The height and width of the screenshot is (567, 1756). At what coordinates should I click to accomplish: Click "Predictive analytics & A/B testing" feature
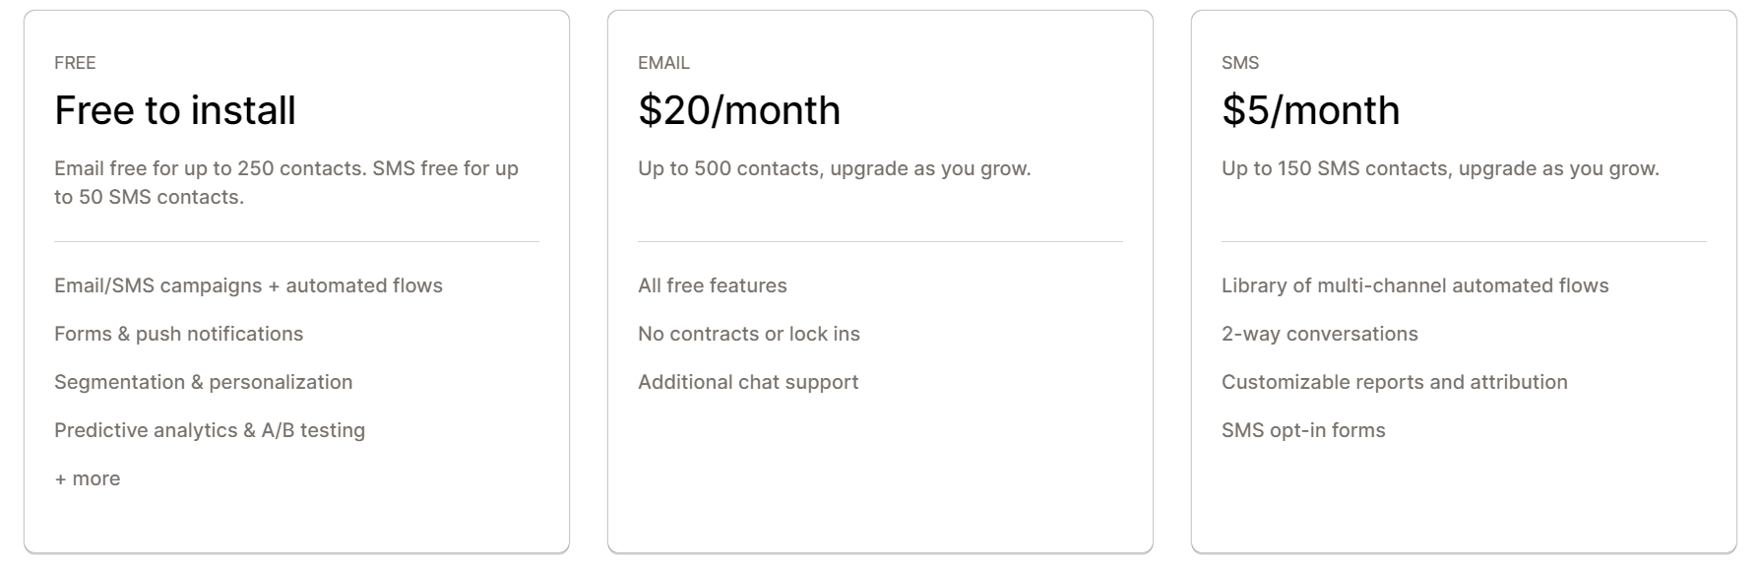[210, 430]
